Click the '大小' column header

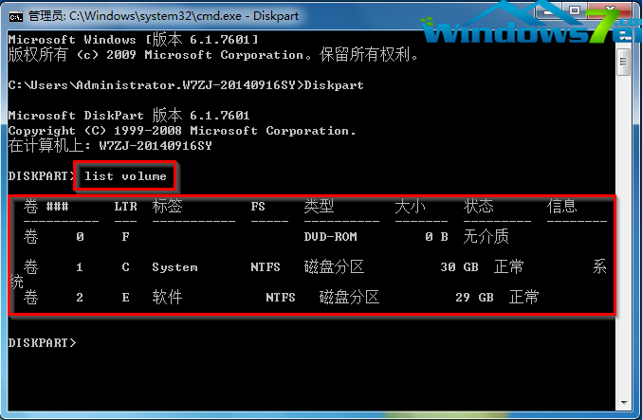pyautogui.click(x=410, y=207)
